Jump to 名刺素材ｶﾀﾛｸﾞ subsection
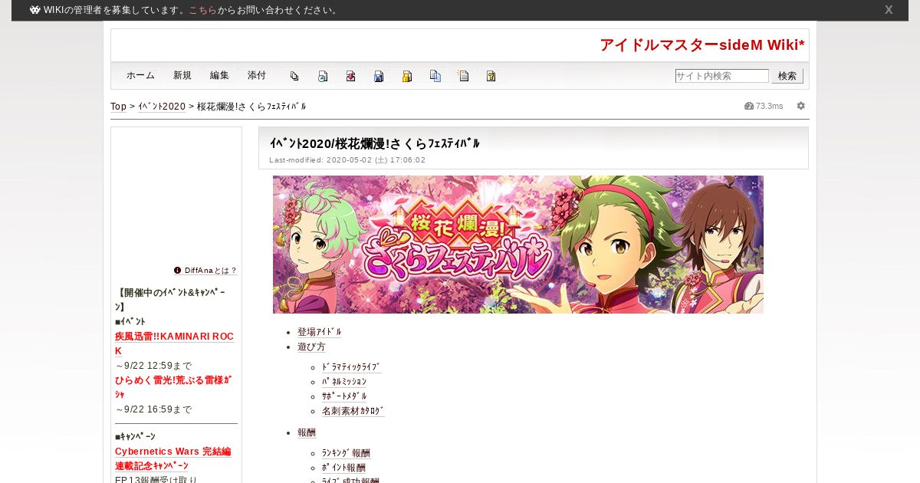 (x=353, y=411)
